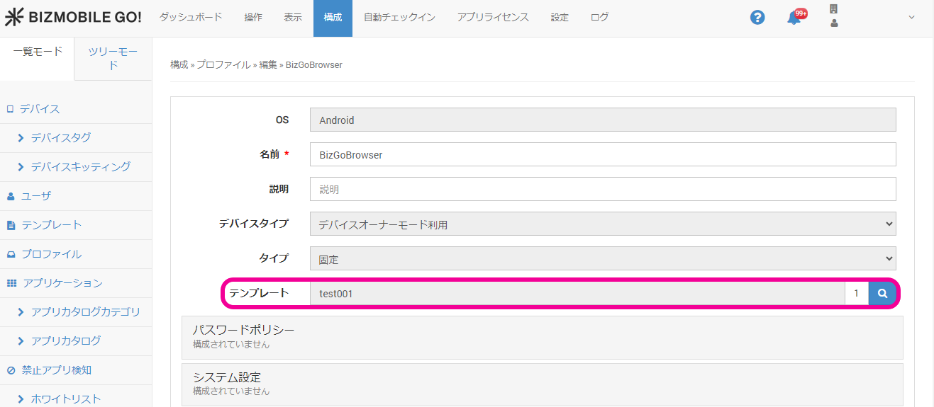Open the ユーザ sidebar item
The image size is (934, 407).
pyautogui.click(x=35, y=196)
